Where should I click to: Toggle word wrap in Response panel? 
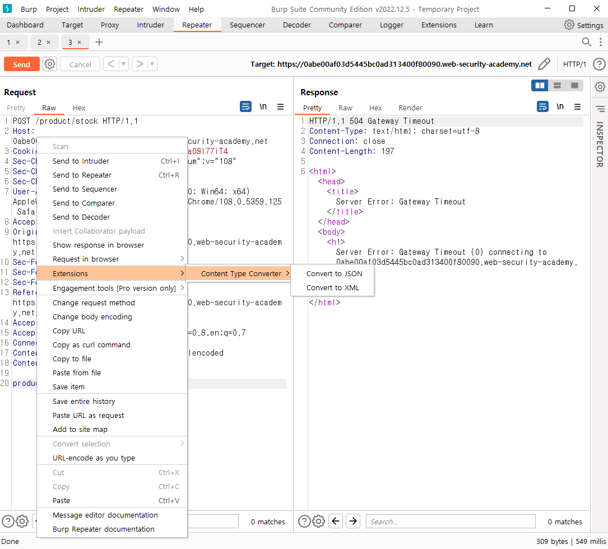[542, 106]
